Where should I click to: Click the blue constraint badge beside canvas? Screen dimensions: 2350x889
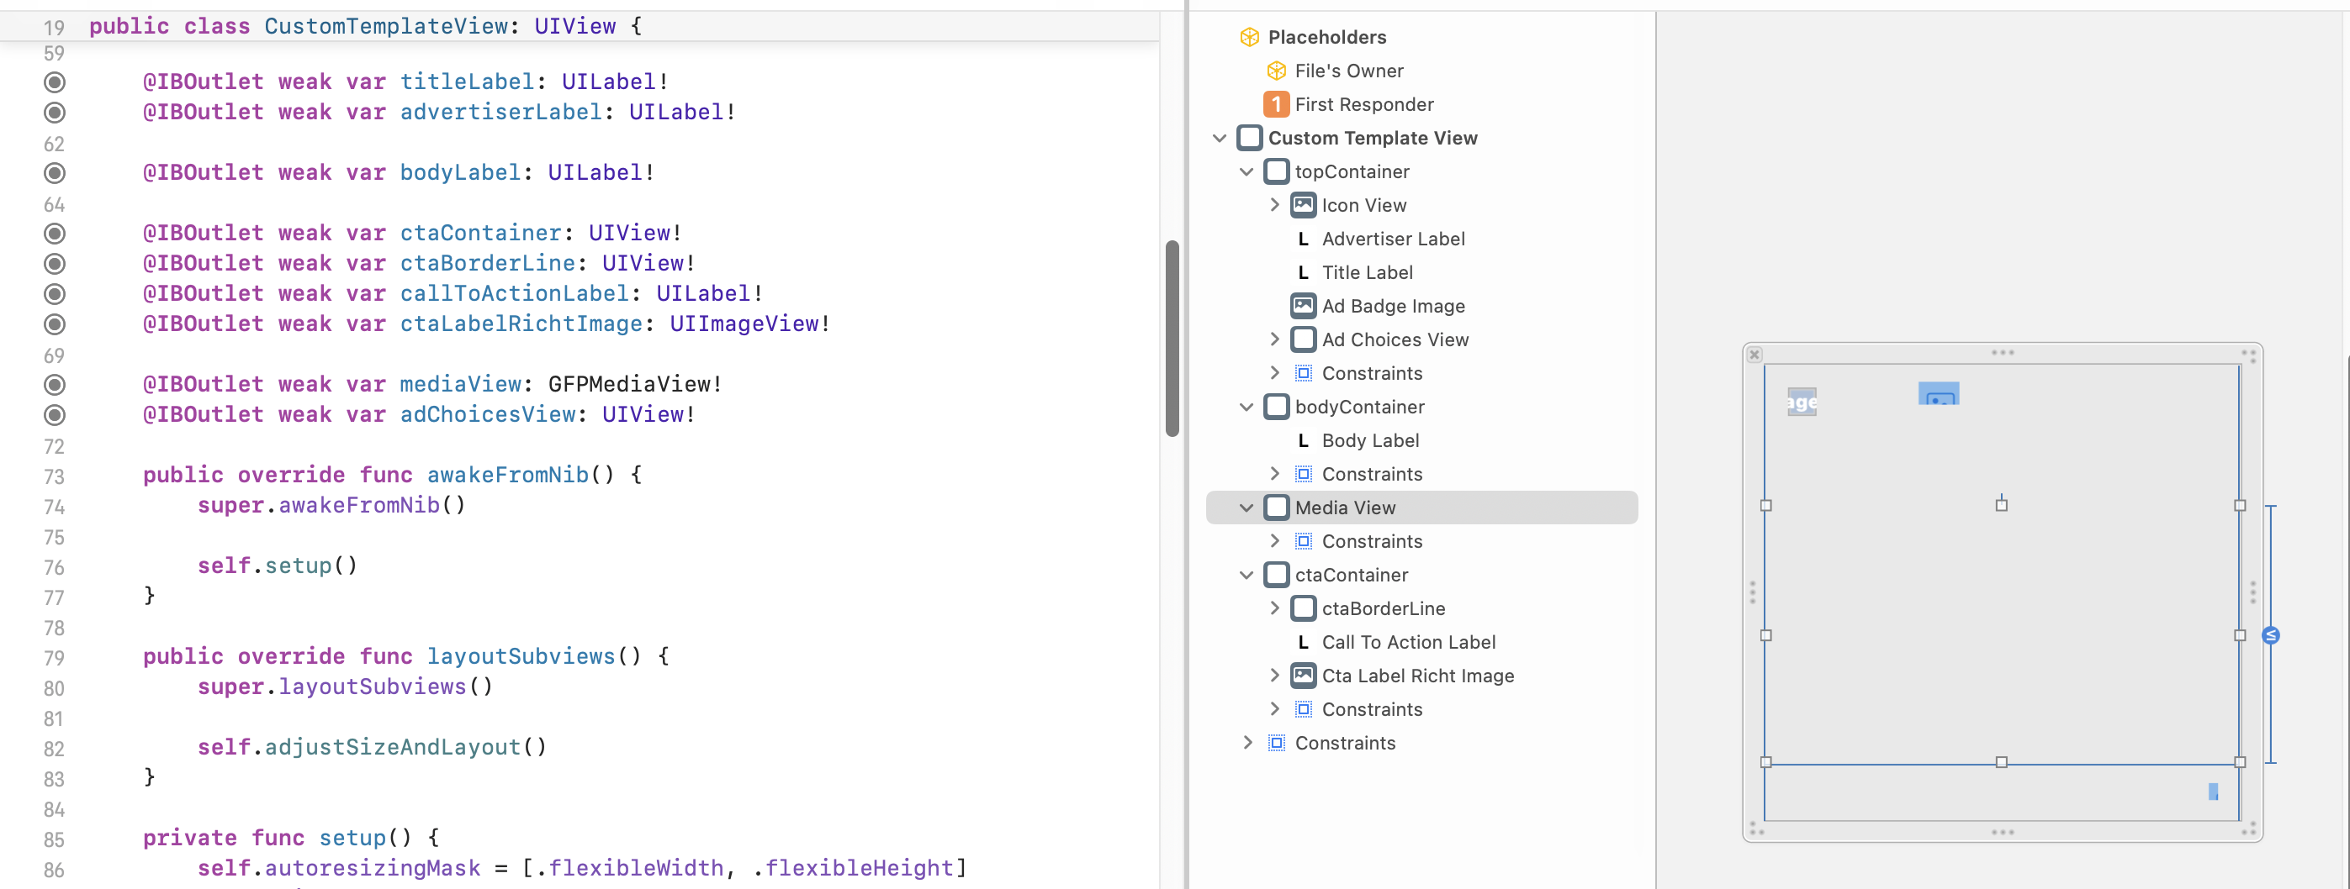(x=2271, y=635)
